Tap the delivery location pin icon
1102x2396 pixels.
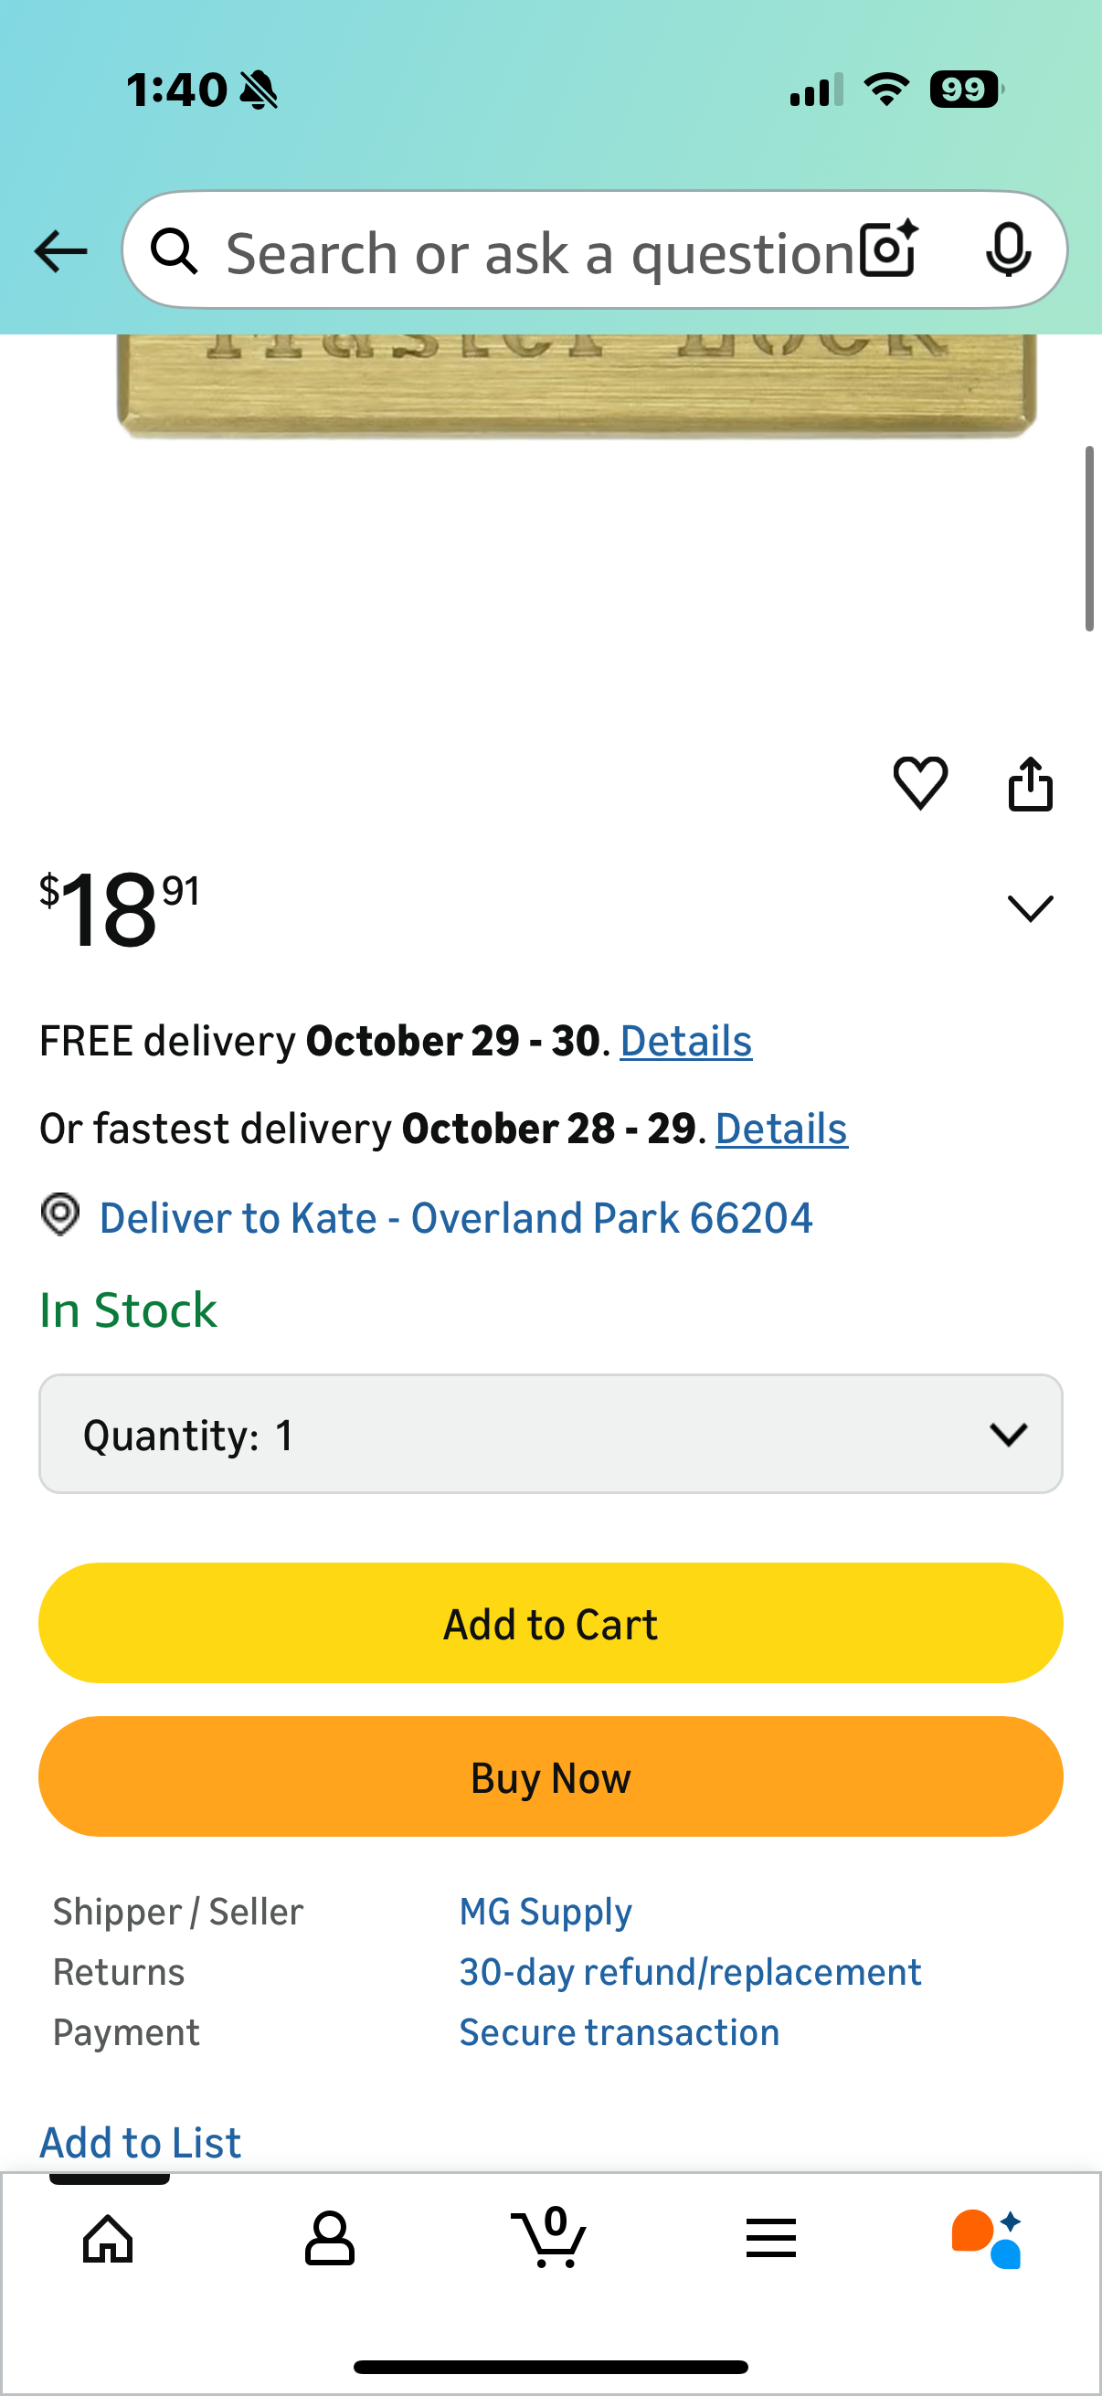(x=60, y=1214)
